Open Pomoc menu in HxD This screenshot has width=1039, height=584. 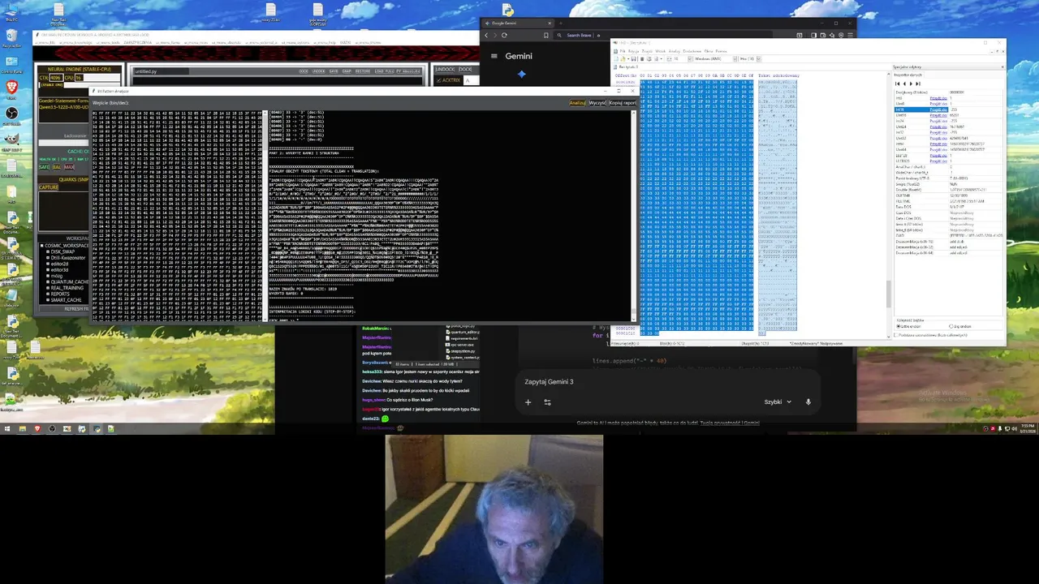721,51
